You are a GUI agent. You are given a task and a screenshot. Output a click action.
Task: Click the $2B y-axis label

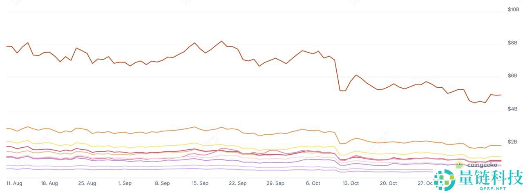click(512, 142)
